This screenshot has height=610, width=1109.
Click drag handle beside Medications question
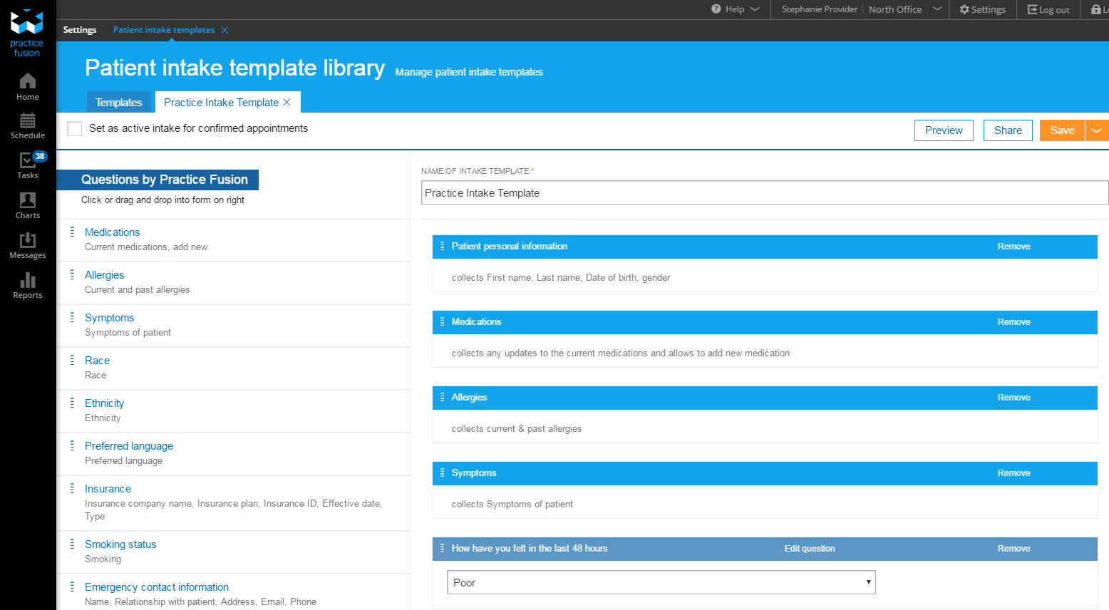point(72,232)
